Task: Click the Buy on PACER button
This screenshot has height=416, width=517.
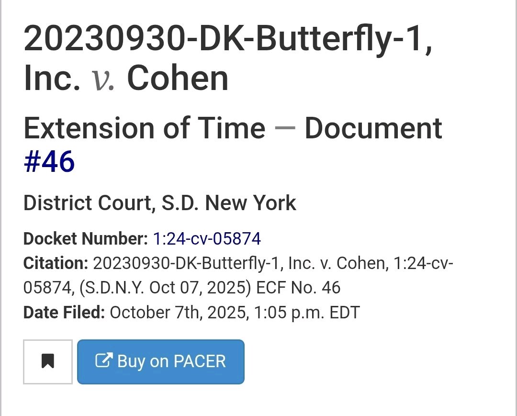Action: tap(160, 361)
